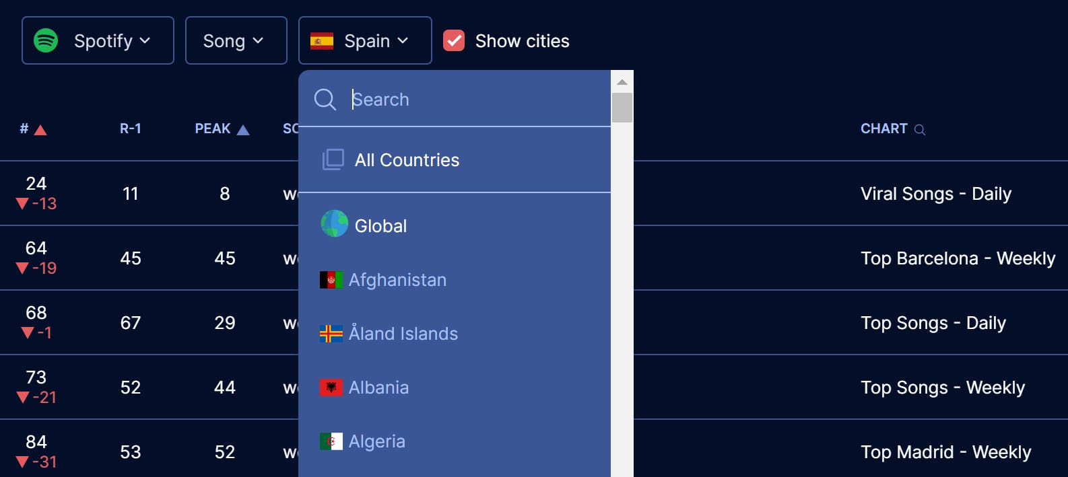This screenshot has width=1068, height=477.
Task: Open the Spain country dropdown
Action: point(365,40)
